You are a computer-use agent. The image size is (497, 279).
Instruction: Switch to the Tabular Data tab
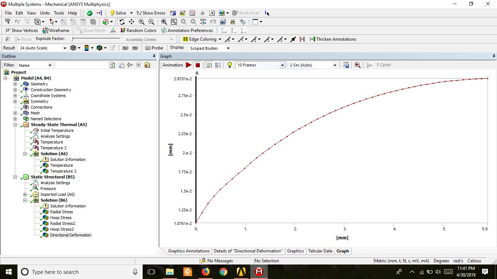[x=320, y=251]
